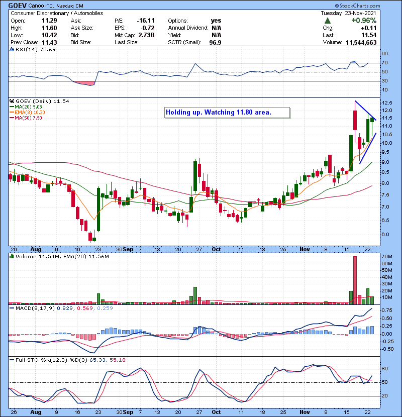Select the Open value 11.29
Viewport: 402px width, 417px height.
click(49, 21)
